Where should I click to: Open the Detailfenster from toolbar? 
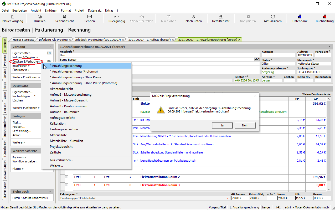(220, 17)
